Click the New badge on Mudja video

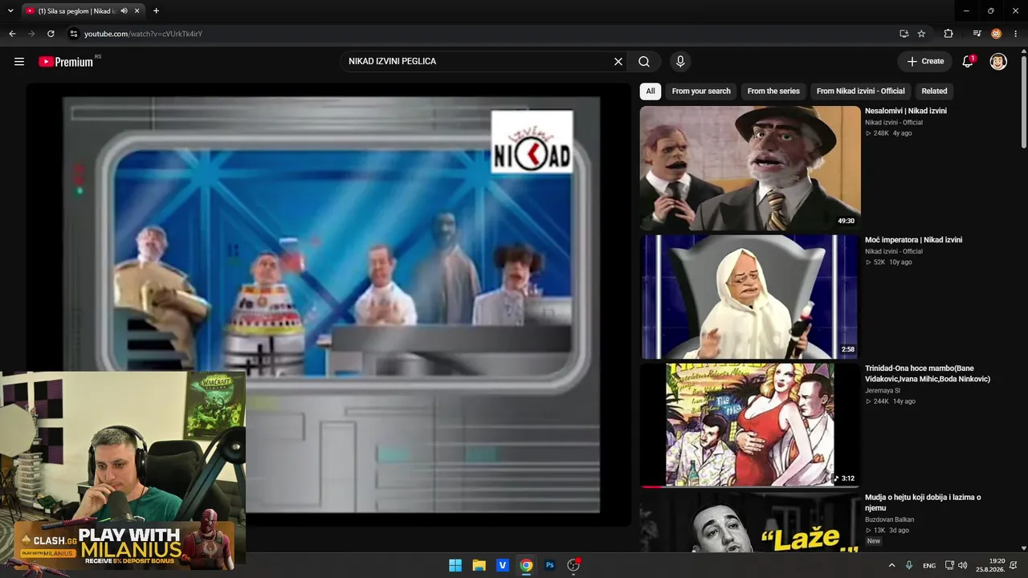click(874, 541)
